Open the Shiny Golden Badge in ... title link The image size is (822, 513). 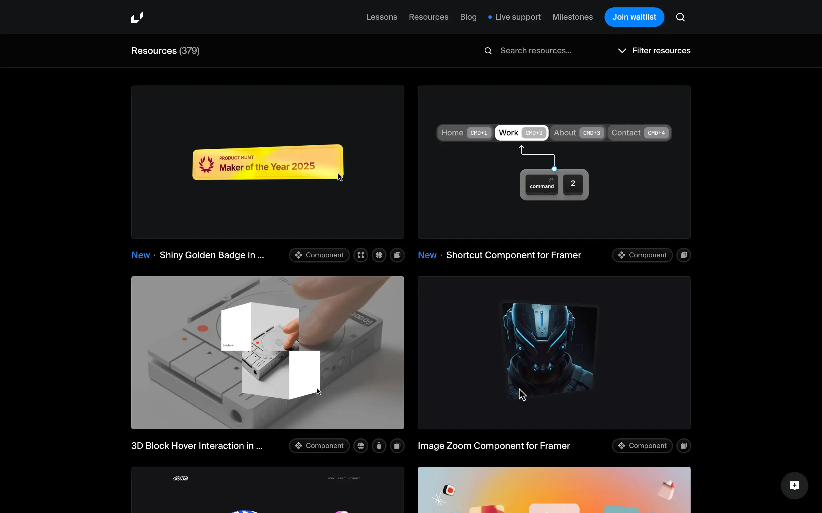pos(211,255)
